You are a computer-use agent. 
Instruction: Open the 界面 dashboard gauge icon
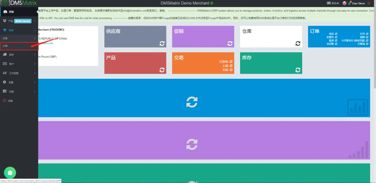coord(5,12)
